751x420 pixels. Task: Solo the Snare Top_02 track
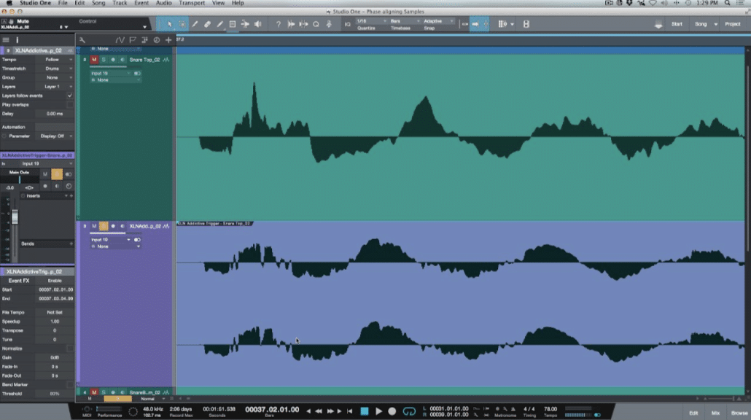(x=104, y=60)
